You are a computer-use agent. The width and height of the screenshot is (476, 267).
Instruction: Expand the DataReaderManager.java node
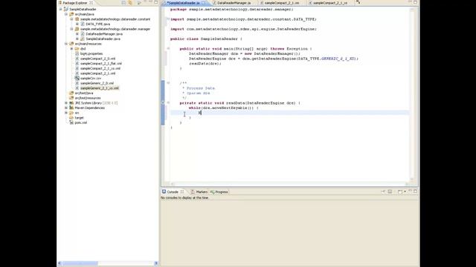pyautogui.click(x=77, y=34)
